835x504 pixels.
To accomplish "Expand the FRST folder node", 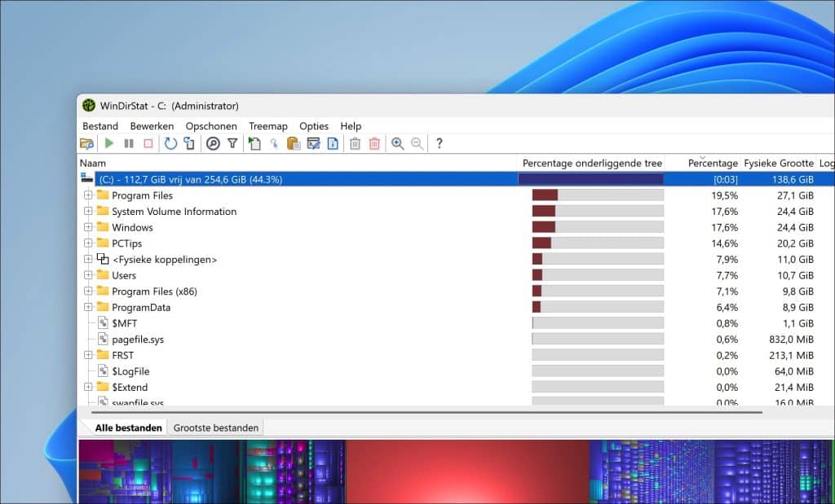I will 88,355.
